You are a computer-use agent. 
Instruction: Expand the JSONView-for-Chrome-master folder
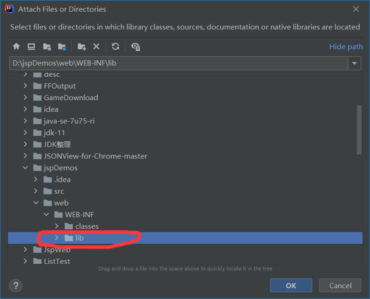click(x=25, y=156)
